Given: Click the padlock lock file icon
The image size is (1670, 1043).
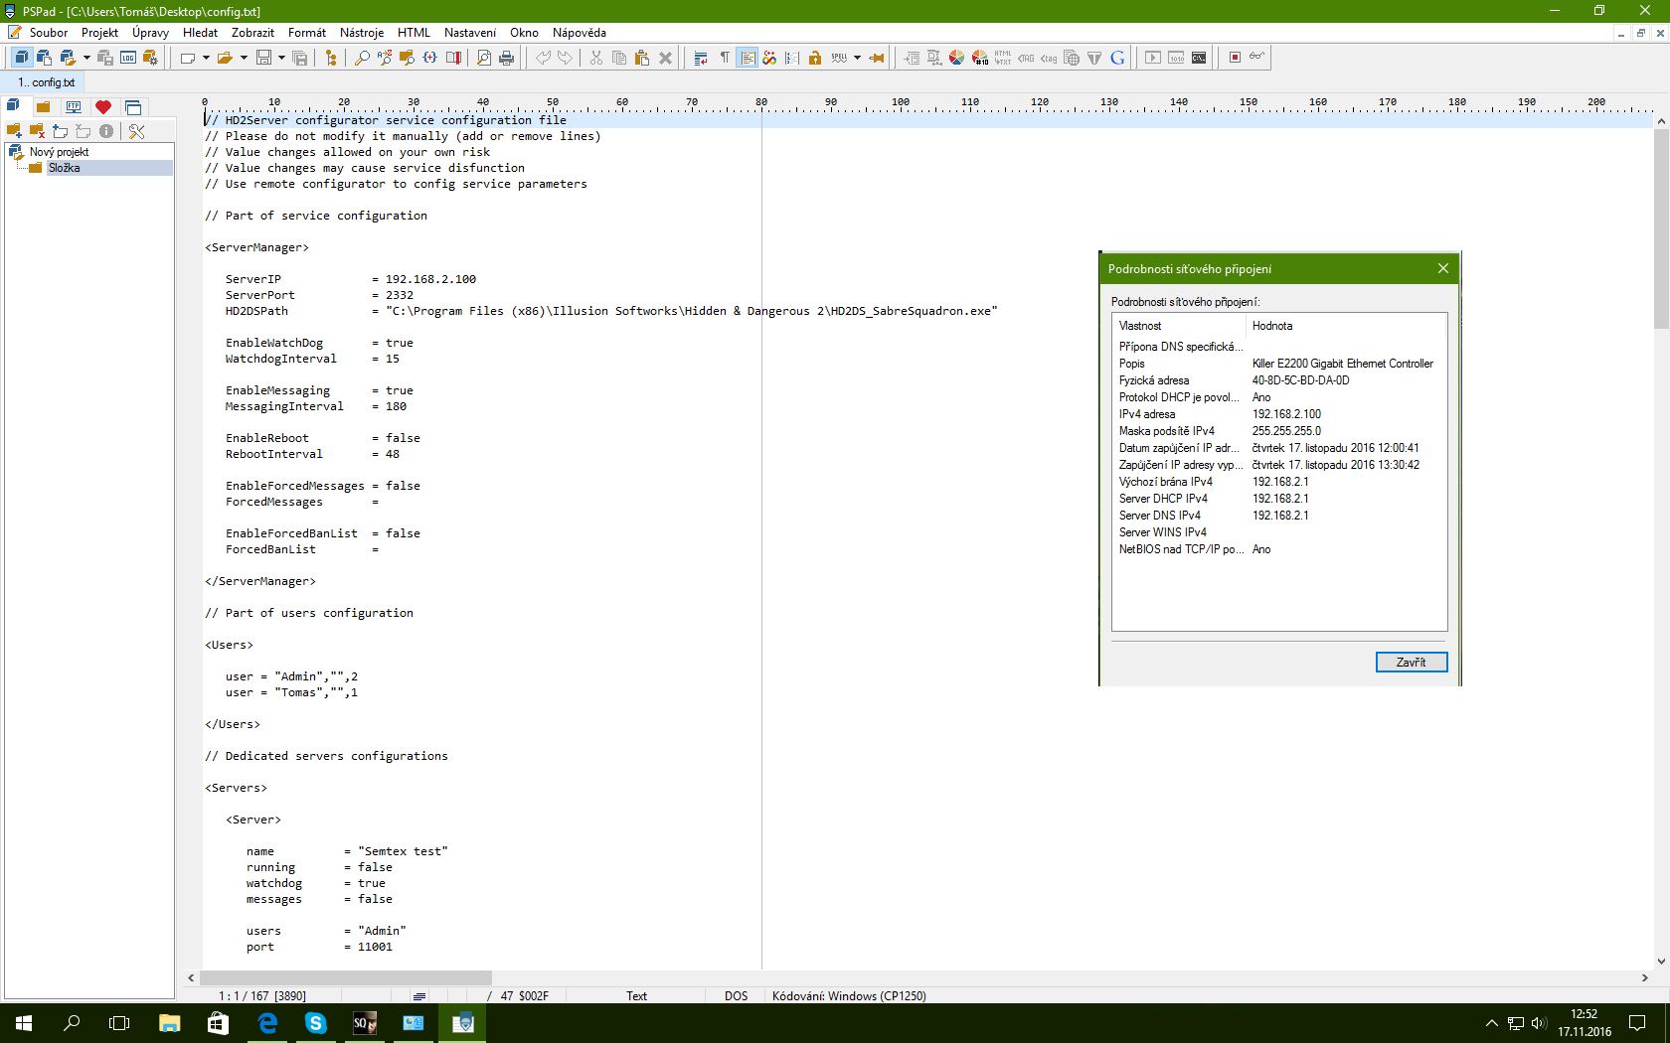Looking at the screenshot, I should coord(815,58).
